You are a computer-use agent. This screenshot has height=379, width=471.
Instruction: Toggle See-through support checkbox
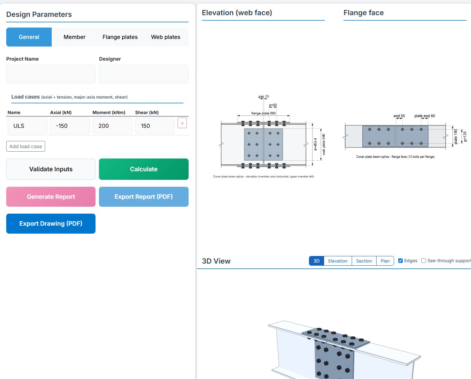coord(423,261)
